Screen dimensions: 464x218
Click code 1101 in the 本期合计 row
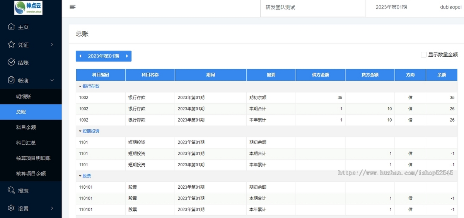pos(84,154)
